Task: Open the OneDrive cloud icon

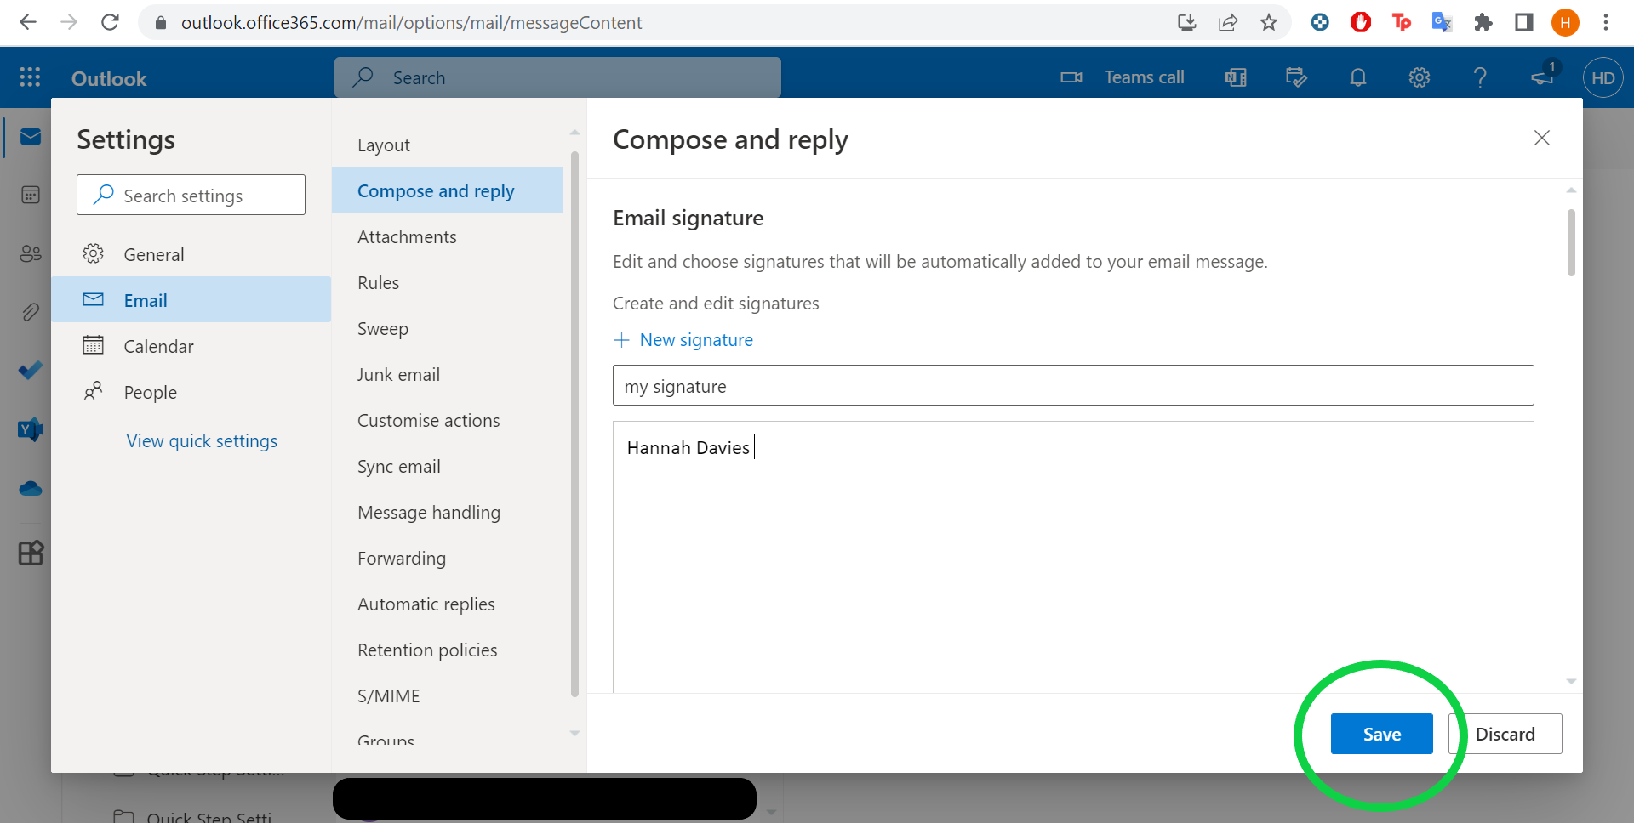Action: click(31, 488)
